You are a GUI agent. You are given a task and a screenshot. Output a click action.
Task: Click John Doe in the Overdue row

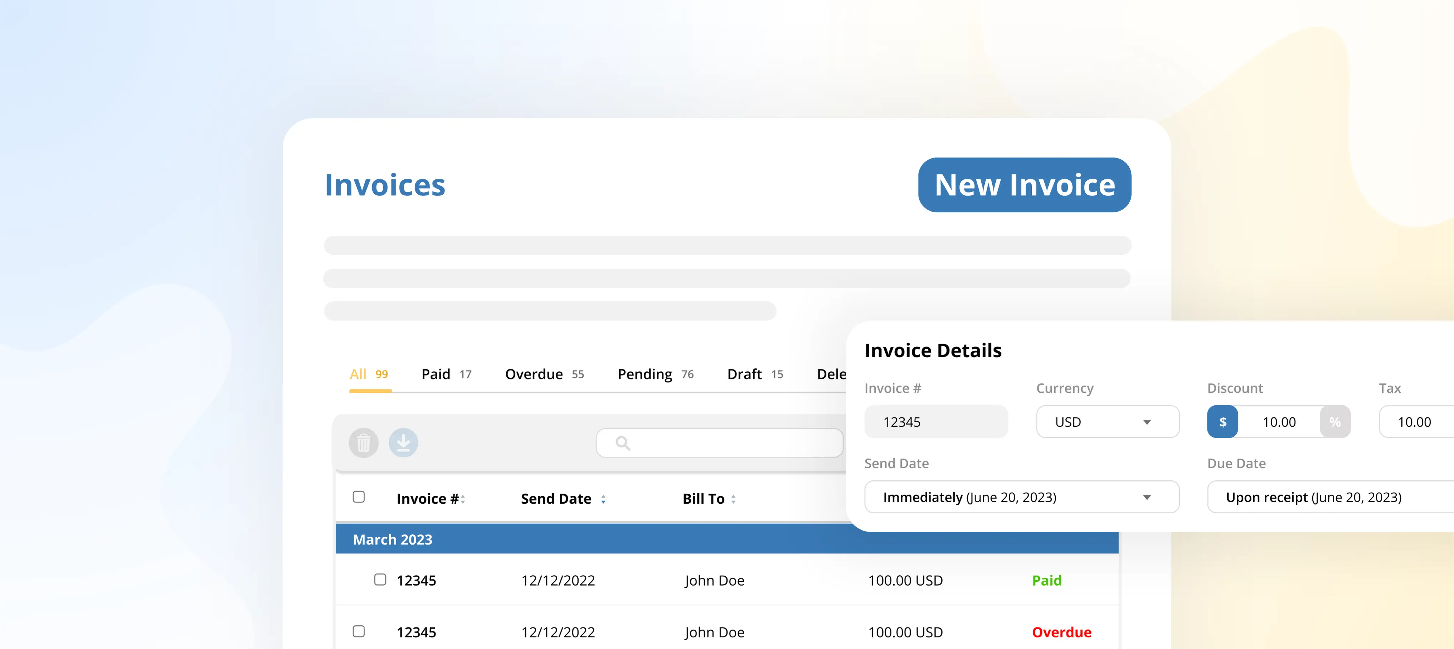pos(714,632)
